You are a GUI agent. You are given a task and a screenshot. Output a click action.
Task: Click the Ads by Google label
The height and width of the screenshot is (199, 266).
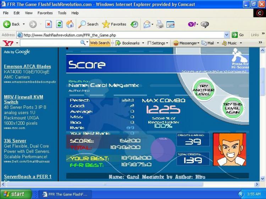(x=17, y=52)
